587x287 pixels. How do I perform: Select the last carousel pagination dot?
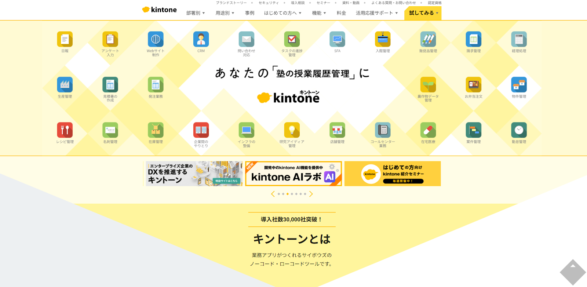click(305, 194)
